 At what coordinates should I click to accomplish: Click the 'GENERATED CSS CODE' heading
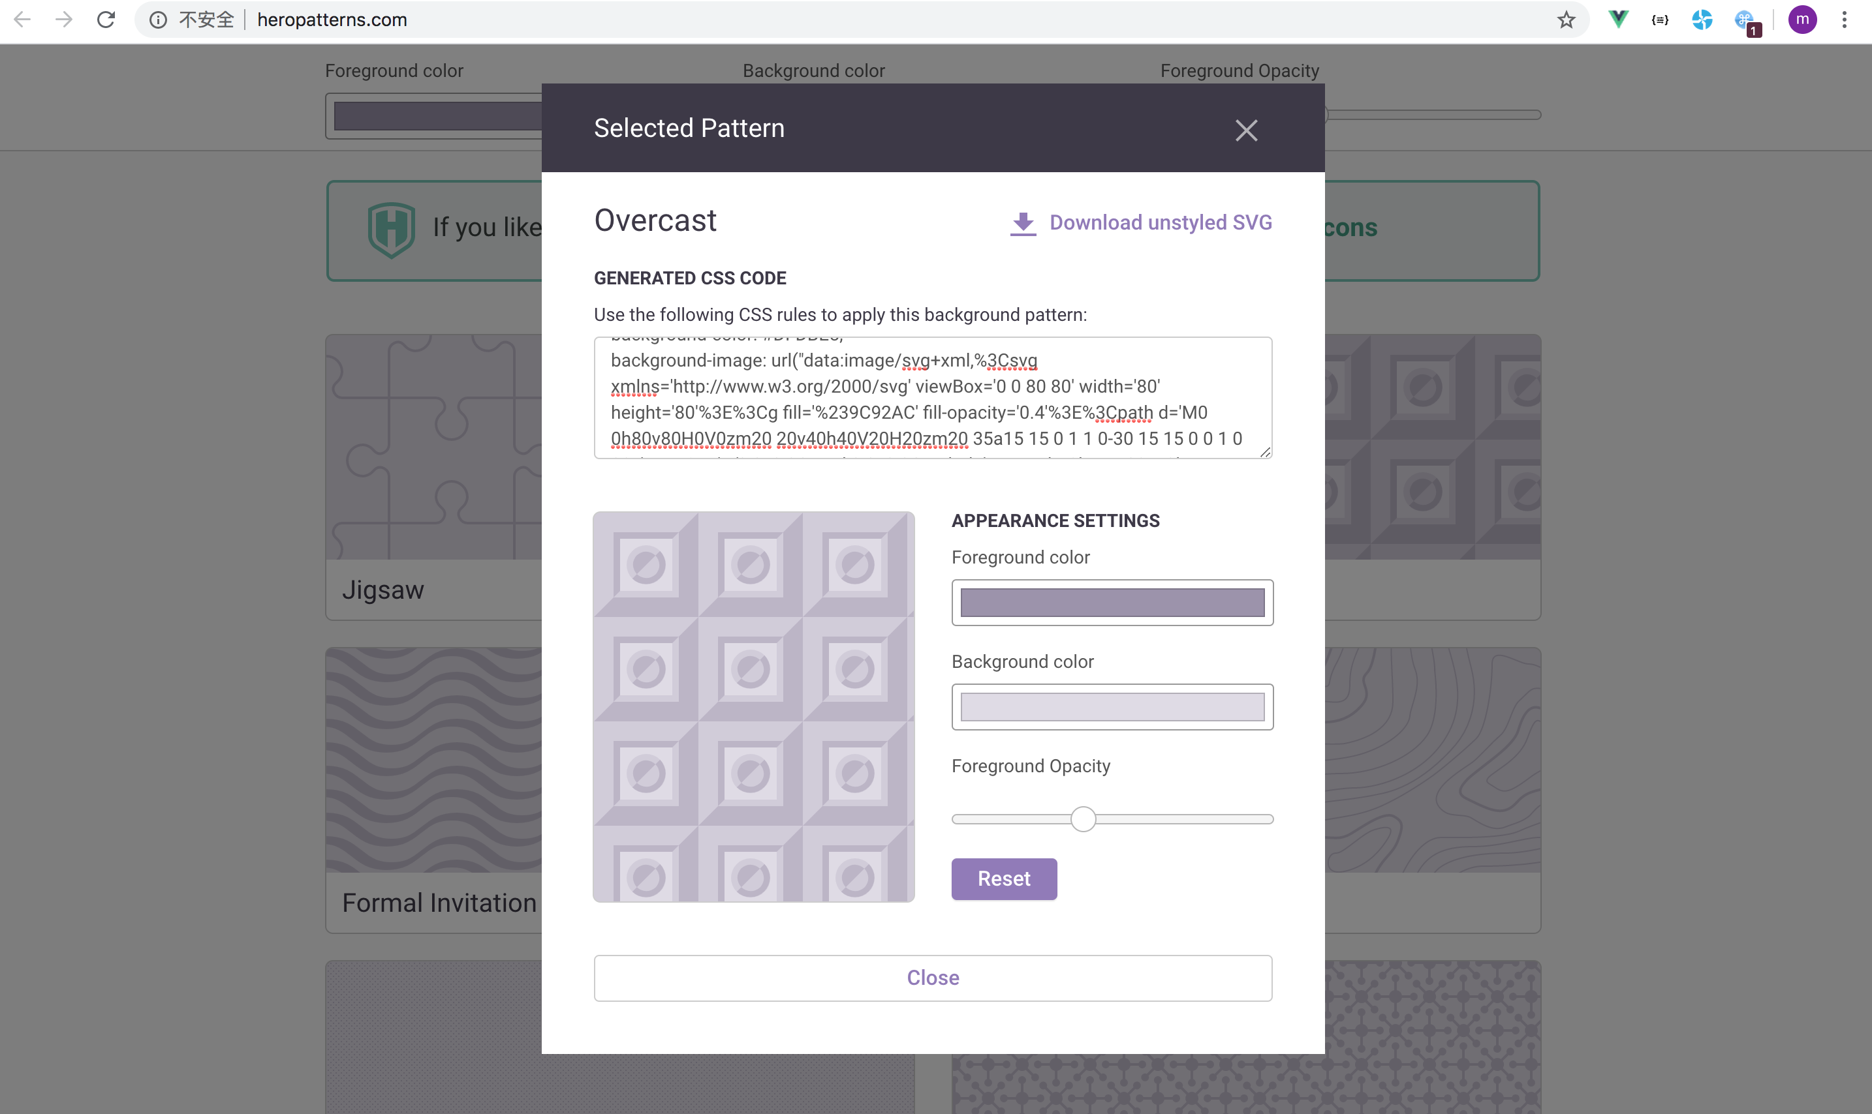[x=690, y=278]
